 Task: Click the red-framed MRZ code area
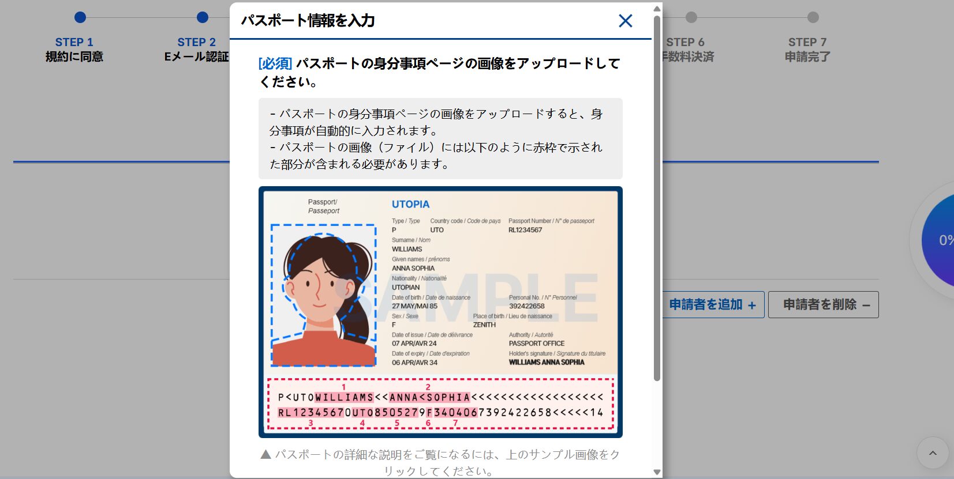point(440,404)
